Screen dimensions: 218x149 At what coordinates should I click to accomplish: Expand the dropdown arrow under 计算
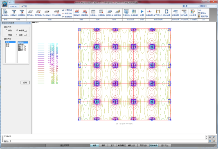[142, 17]
